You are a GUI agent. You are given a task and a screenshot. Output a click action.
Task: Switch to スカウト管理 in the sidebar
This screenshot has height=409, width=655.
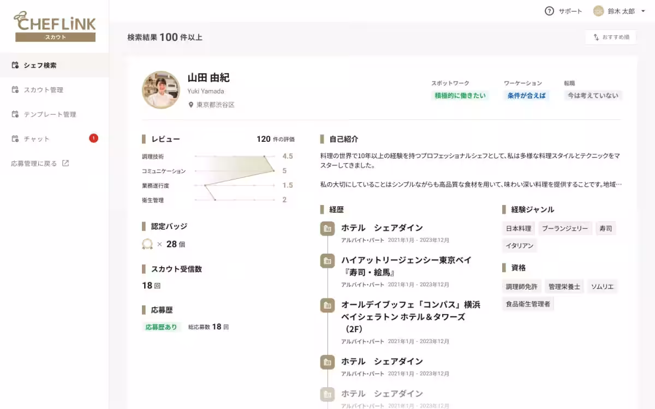tap(45, 89)
